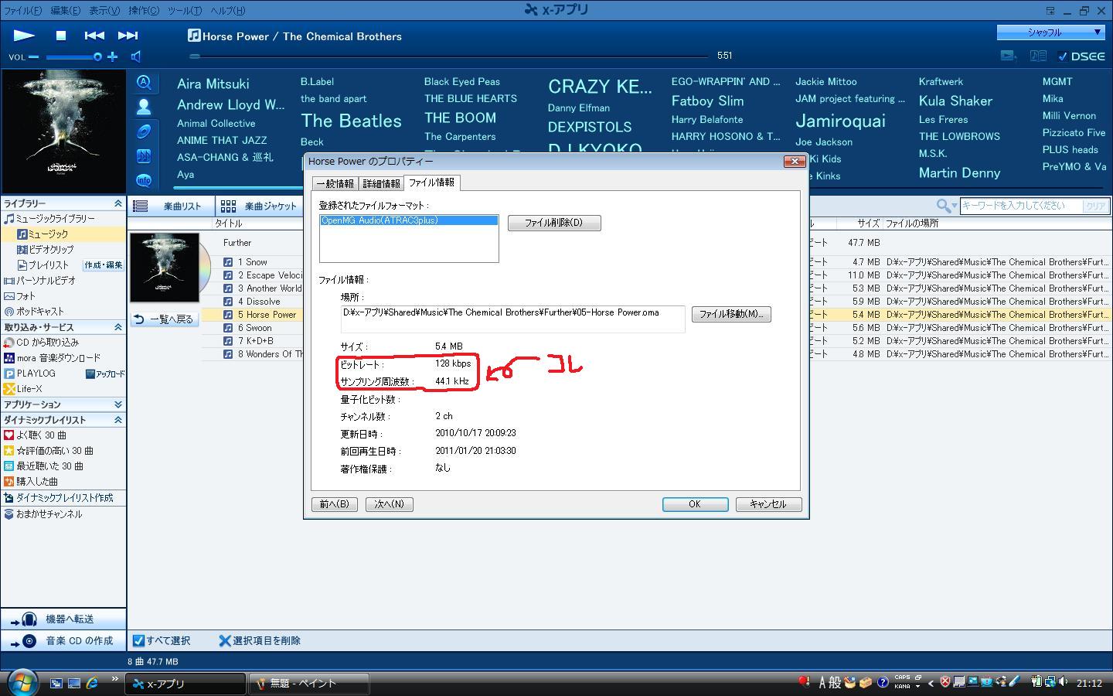Click the キャンセル button
This screenshot has width=1113, height=696.
tap(768, 504)
